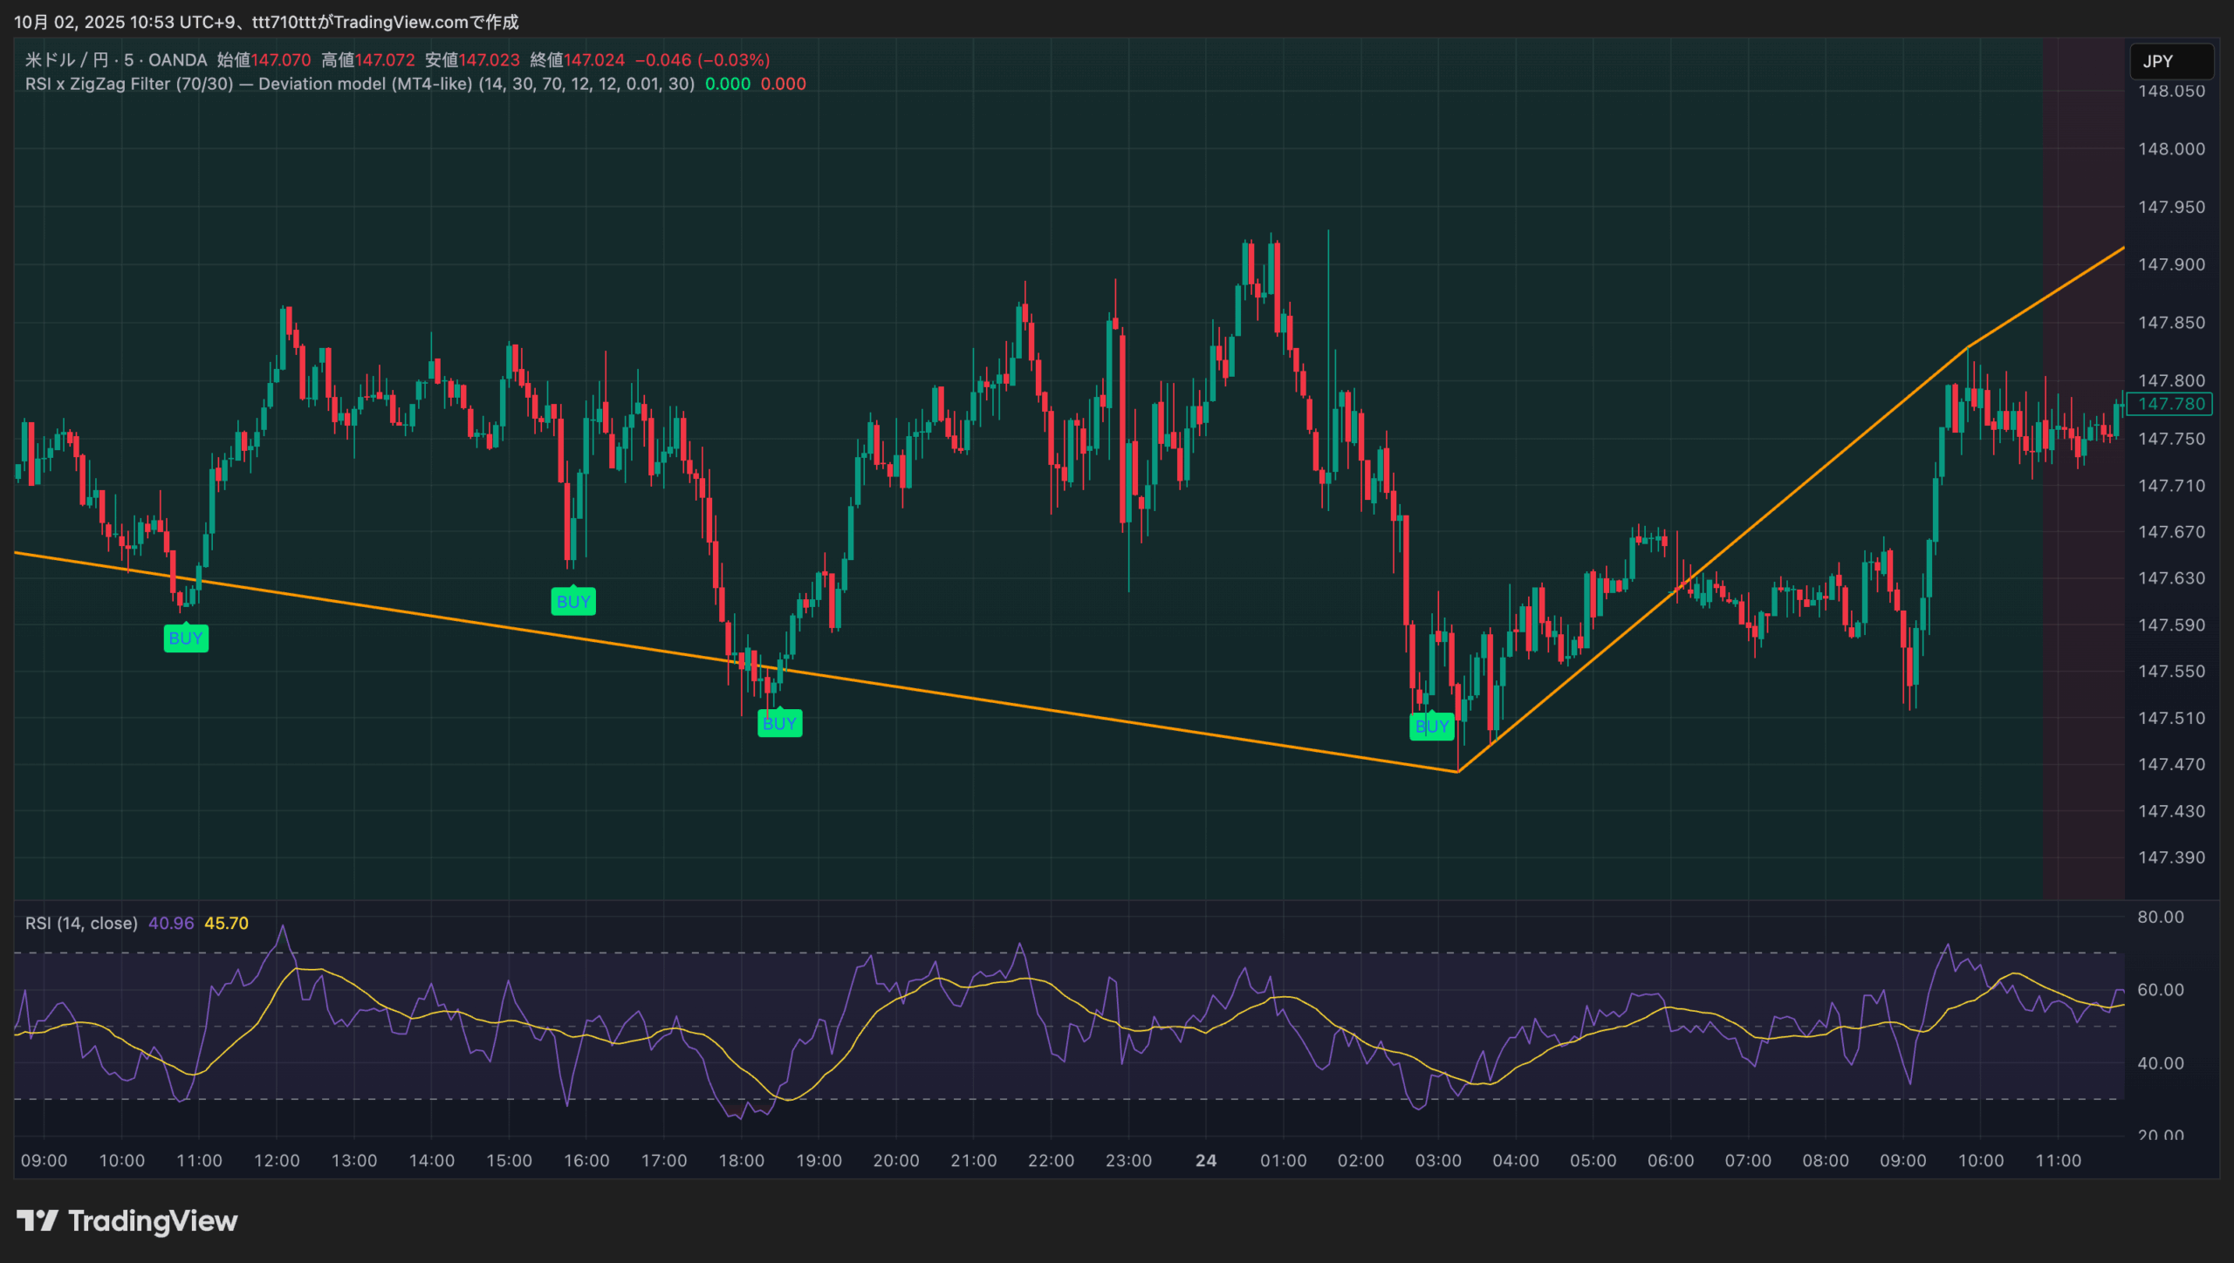
Task: Click the TradingView logo icon
Action: (37, 1220)
